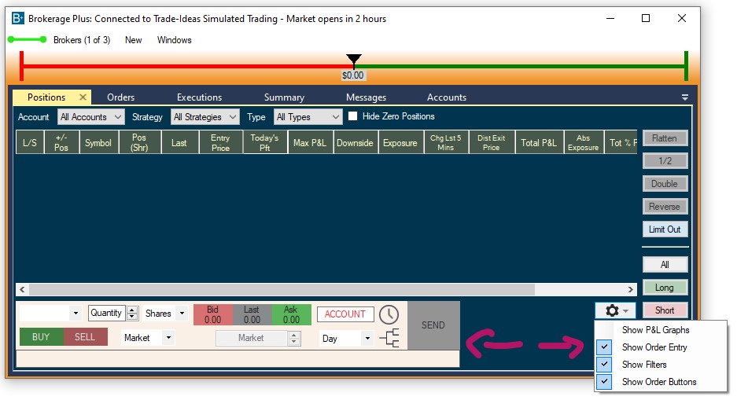Click the black P&L marker triangle
This screenshot has height=400, width=737.
[x=354, y=60]
